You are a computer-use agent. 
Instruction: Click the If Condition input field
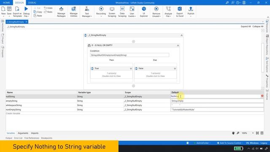(x=130, y=55)
